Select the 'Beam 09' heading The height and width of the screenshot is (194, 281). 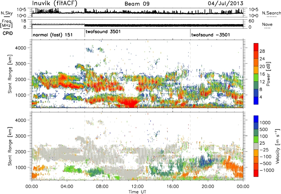(x=137, y=4)
